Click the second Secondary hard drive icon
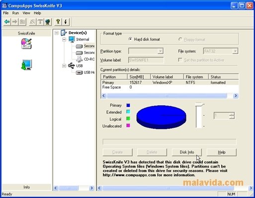The height and width of the screenshot is (198, 255). [79, 53]
